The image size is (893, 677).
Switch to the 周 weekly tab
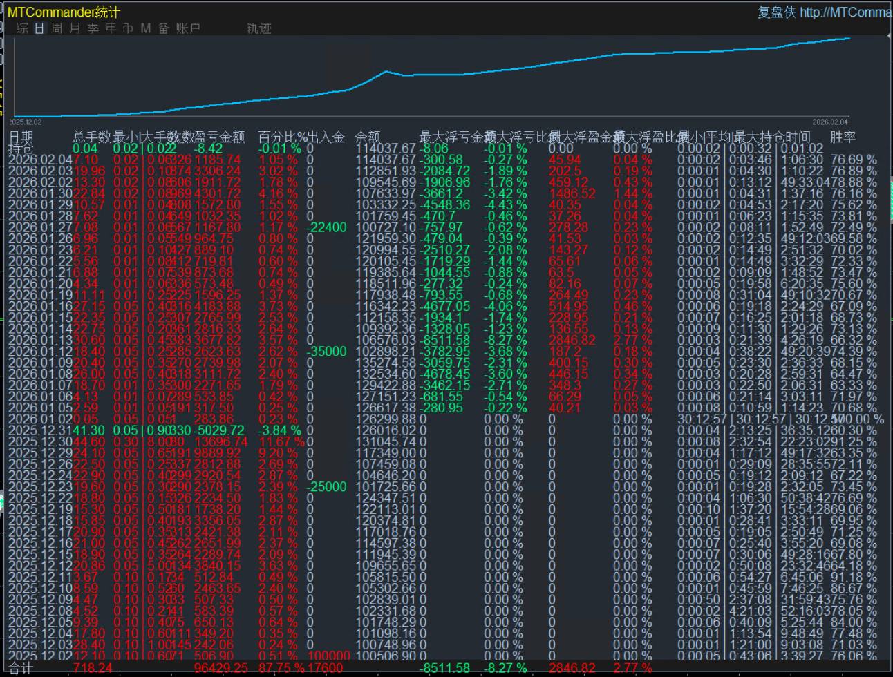57,28
